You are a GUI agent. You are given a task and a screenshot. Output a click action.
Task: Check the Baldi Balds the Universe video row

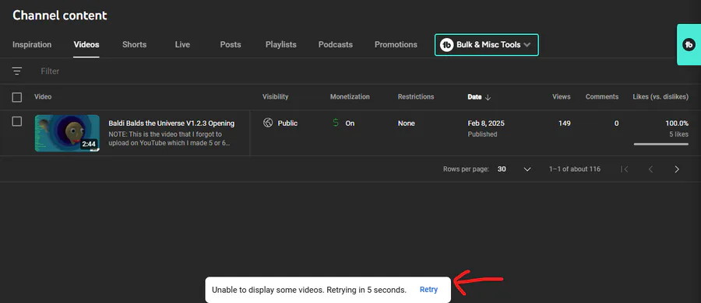[17, 121]
